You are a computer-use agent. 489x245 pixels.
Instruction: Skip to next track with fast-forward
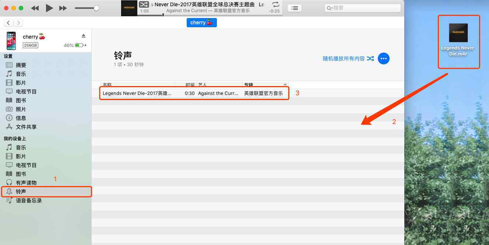[x=63, y=8]
